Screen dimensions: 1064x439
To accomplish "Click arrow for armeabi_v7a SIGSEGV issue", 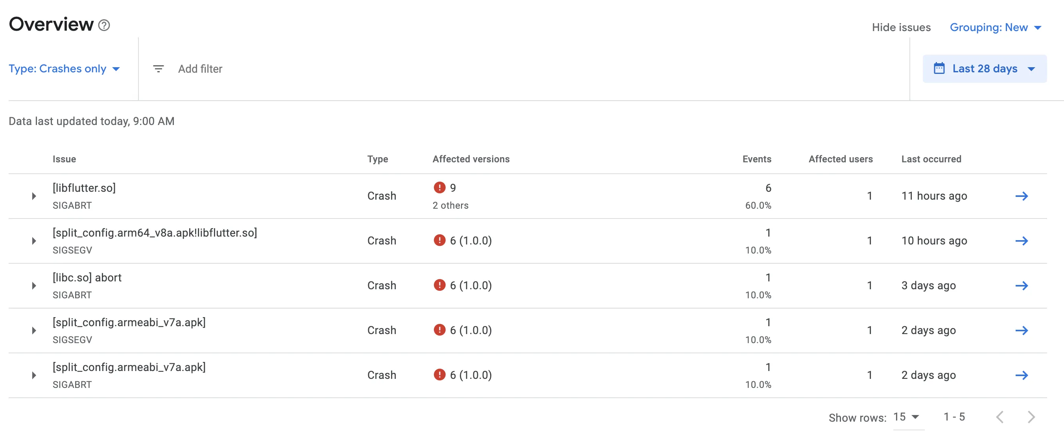I will tap(1022, 331).
